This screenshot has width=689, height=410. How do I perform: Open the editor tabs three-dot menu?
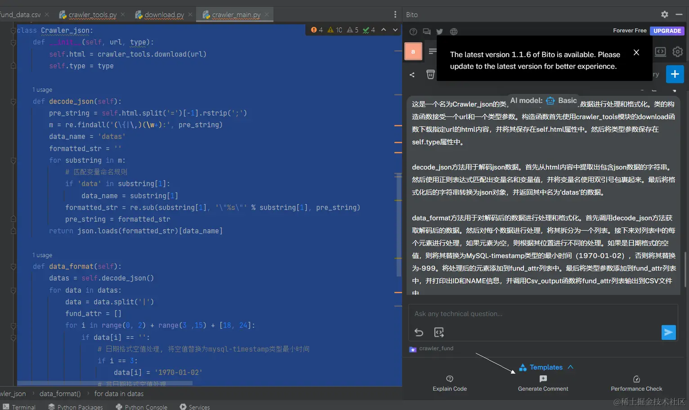395,15
